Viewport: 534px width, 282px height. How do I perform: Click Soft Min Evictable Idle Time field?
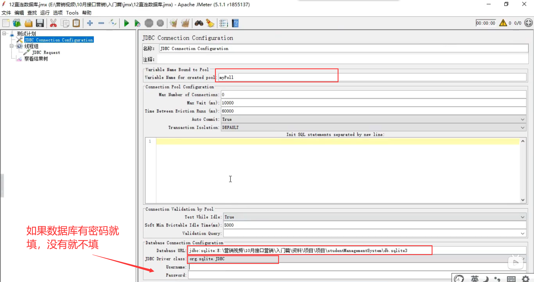[375, 225]
